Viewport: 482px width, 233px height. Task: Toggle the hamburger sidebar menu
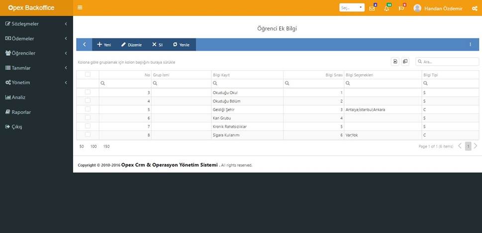[80, 7]
